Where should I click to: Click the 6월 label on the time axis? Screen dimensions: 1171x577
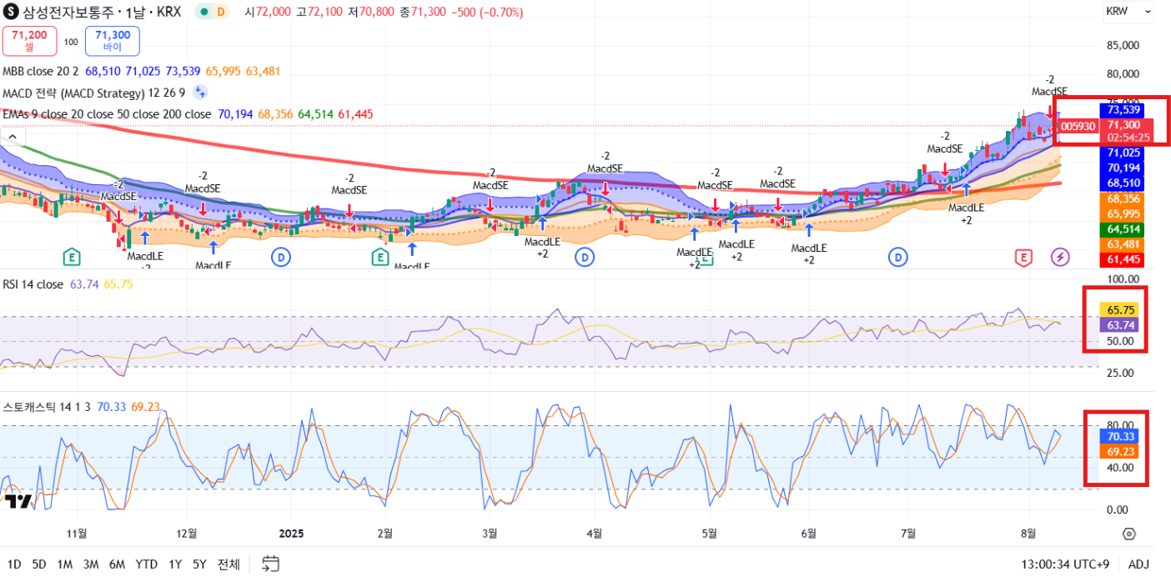(x=808, y=534)
